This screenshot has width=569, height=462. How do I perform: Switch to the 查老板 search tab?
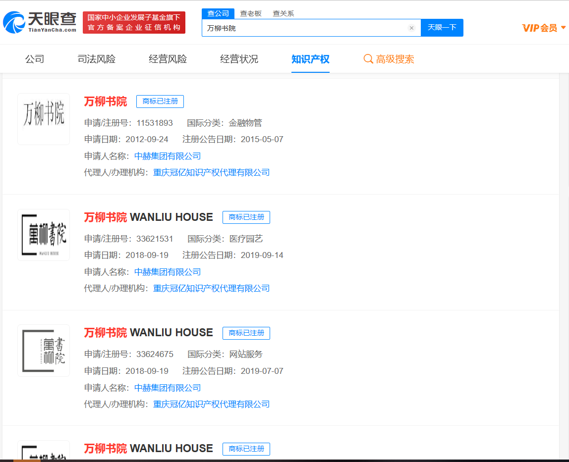click(251, 14)
